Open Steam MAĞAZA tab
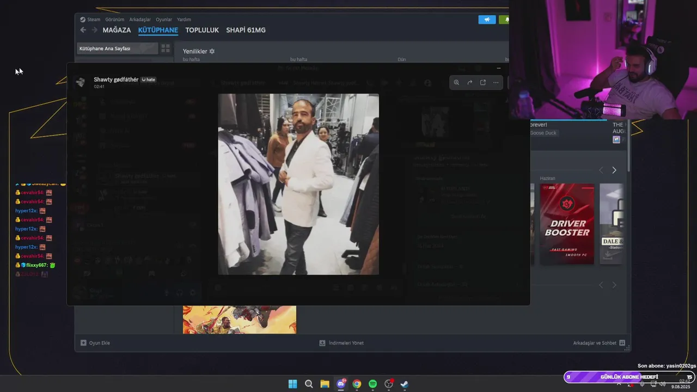This screenshot has width=697, height=392. [117, 30]
